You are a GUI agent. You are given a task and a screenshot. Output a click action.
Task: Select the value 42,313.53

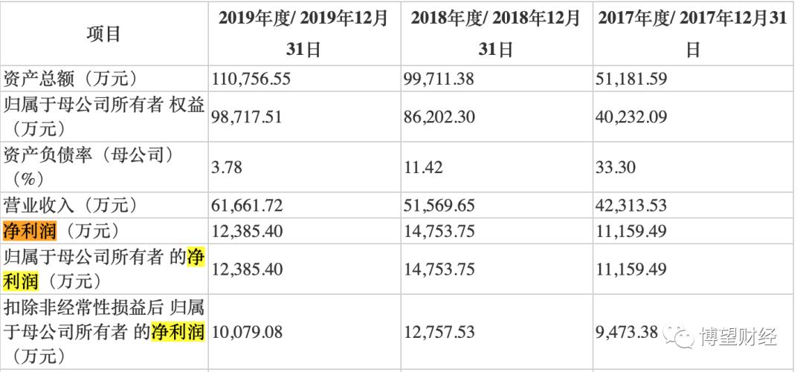pos(631,205)
